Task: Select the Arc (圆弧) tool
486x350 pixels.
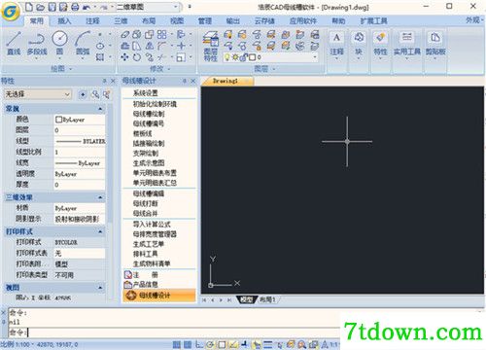Action: pos(83,43)
